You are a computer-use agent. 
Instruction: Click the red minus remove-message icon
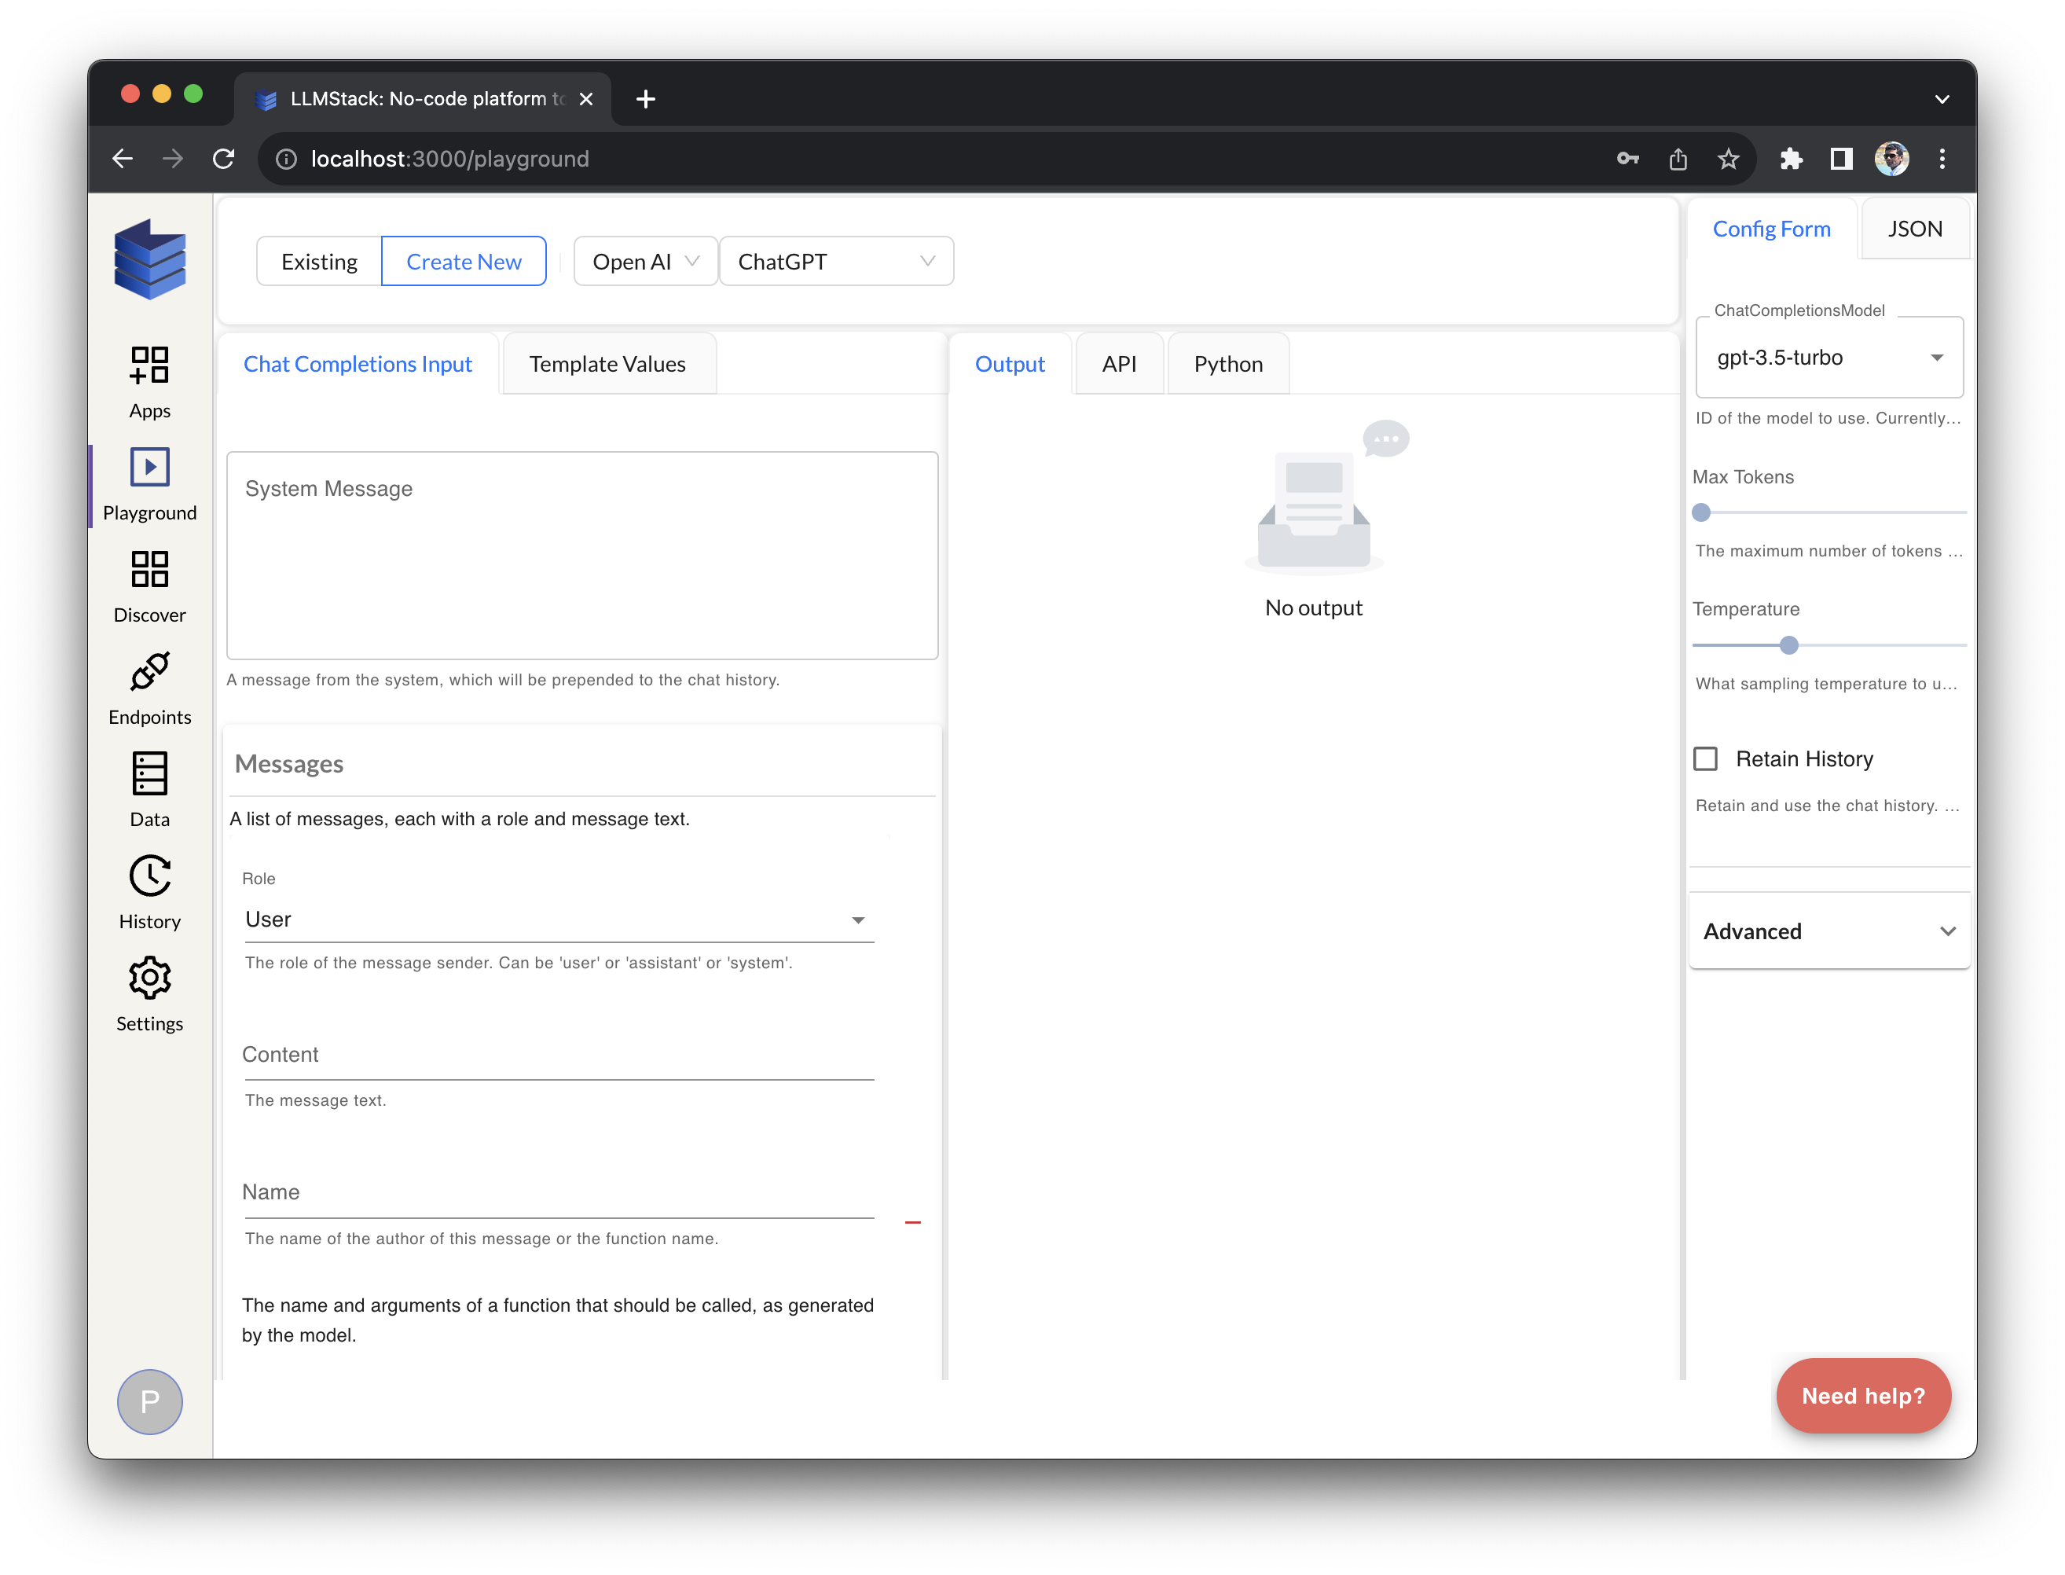click(x=912, y=1222)
